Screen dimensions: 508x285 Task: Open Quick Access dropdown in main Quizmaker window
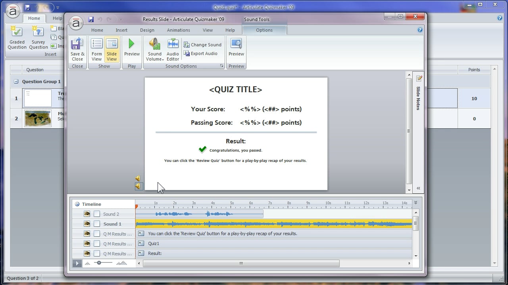click(x=58, y=8)
